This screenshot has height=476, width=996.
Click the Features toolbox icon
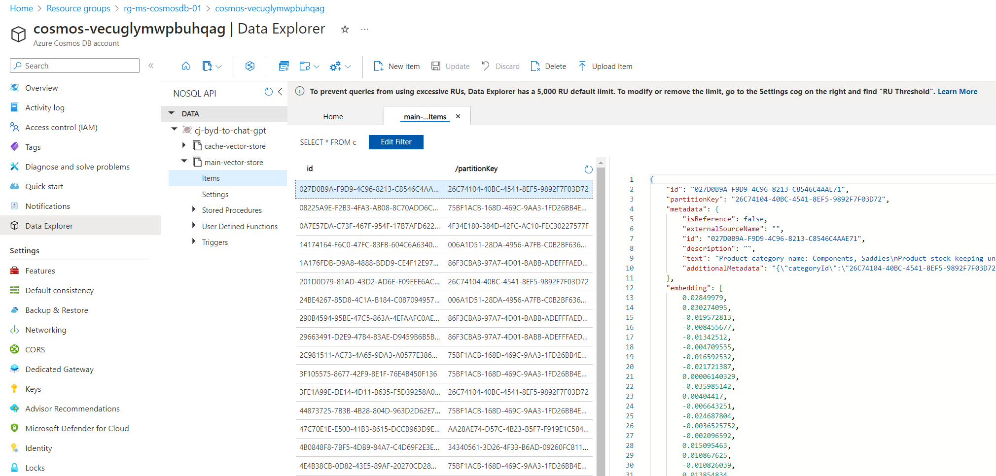(x=15, y=271)
